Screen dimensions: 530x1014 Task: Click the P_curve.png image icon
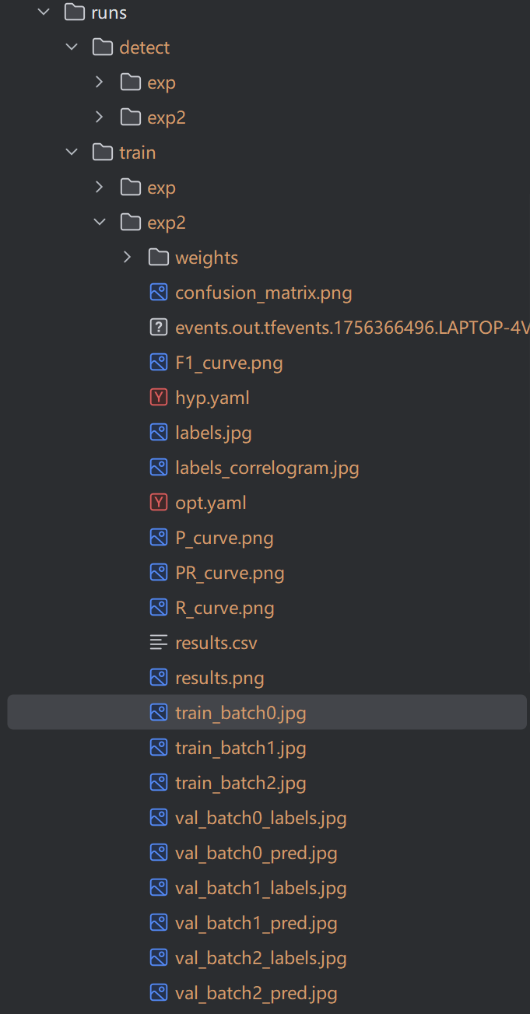point(159,538)
